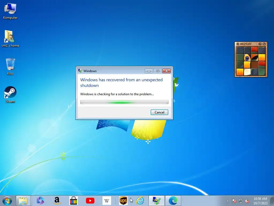Maximize the Windows recovery dialog
Viewport: 274px width, 206px height.
coord(158,71)
